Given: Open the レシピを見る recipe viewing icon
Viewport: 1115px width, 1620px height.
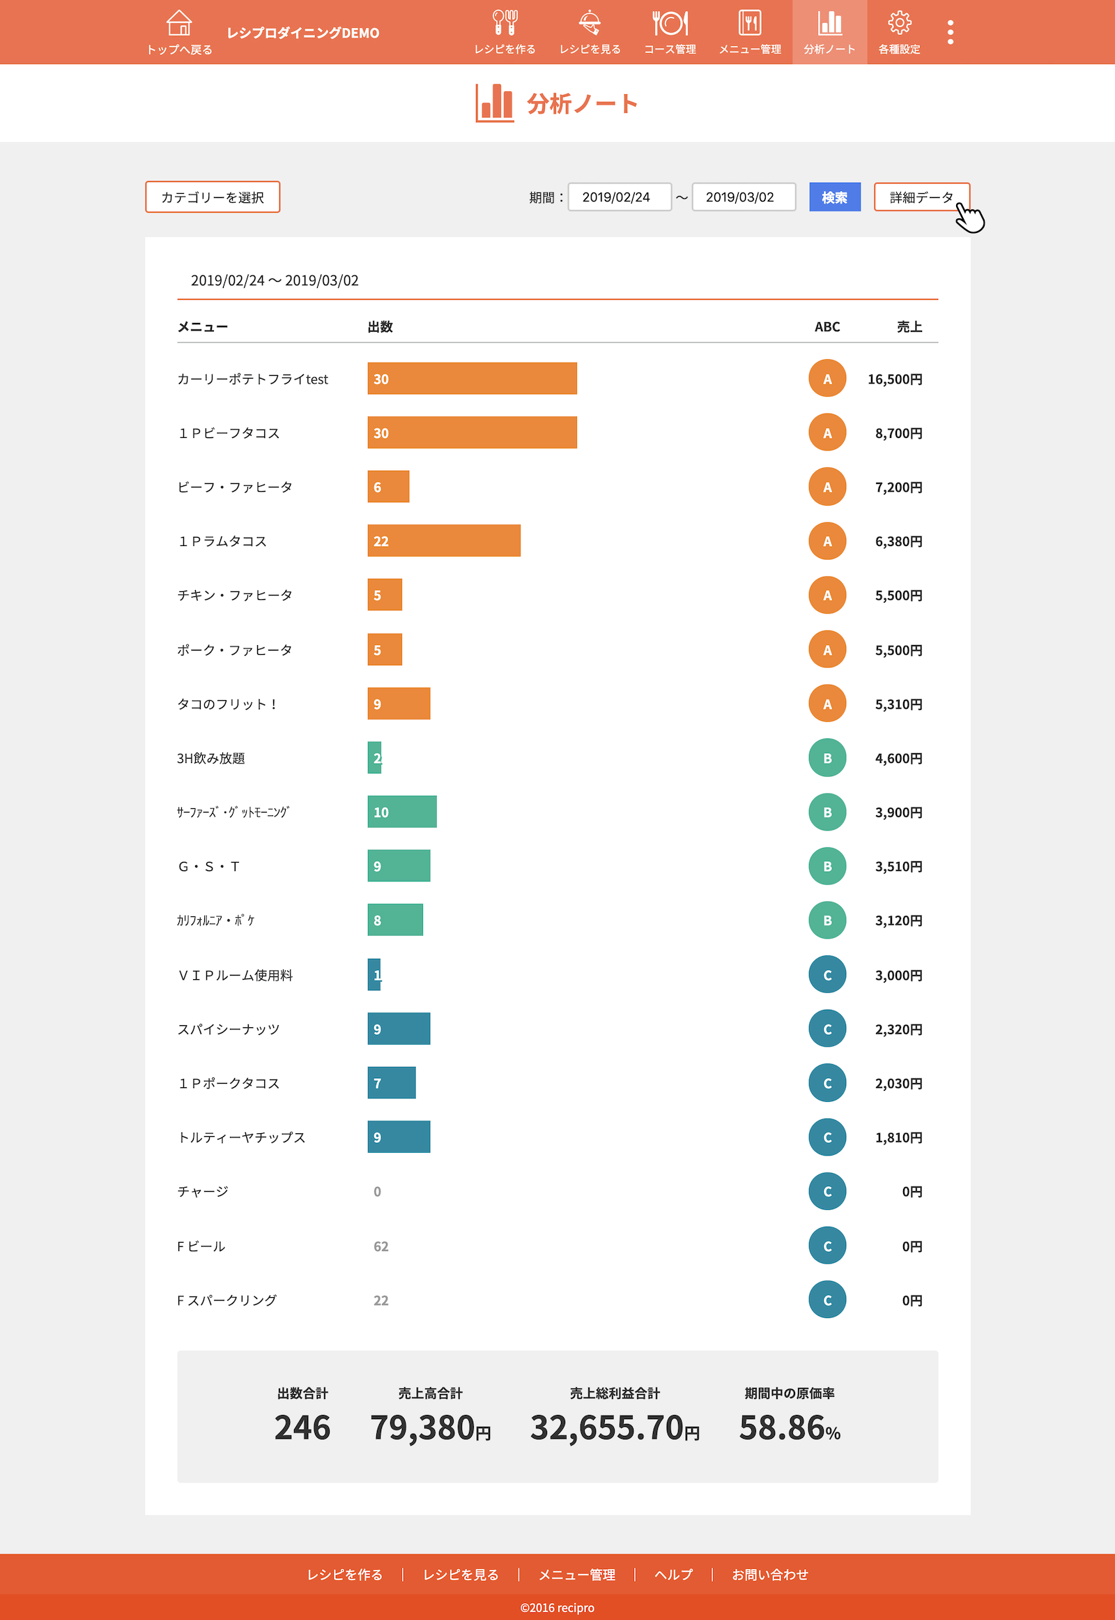Looking at the screenshot, I should click(x=590, y=24).
